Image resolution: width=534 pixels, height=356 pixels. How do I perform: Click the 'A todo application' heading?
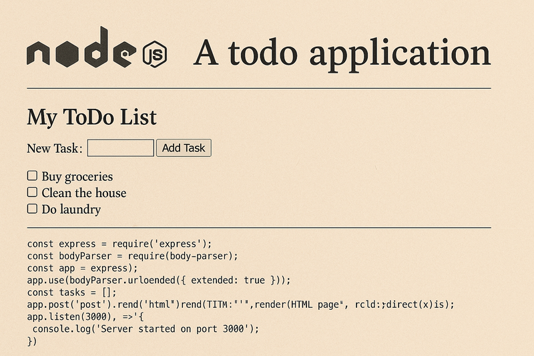coord(342,54)
